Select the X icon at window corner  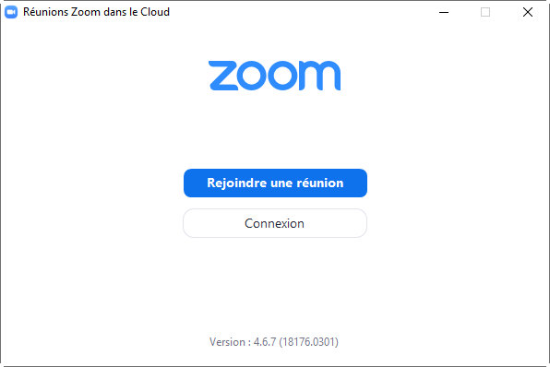527,12
